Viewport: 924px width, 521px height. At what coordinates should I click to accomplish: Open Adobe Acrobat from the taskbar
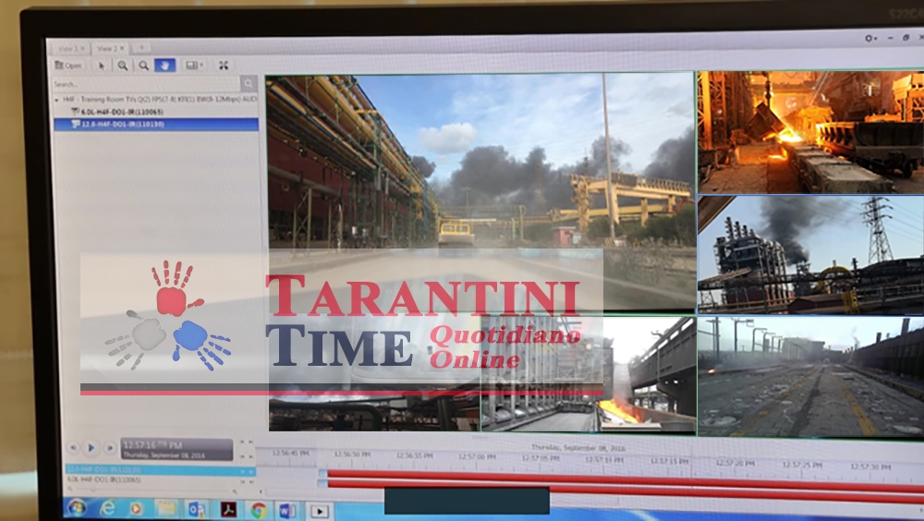pos(227,509)
